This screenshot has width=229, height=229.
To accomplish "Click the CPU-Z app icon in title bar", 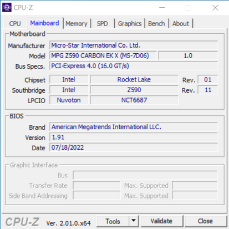I will (x=7, y=7).
